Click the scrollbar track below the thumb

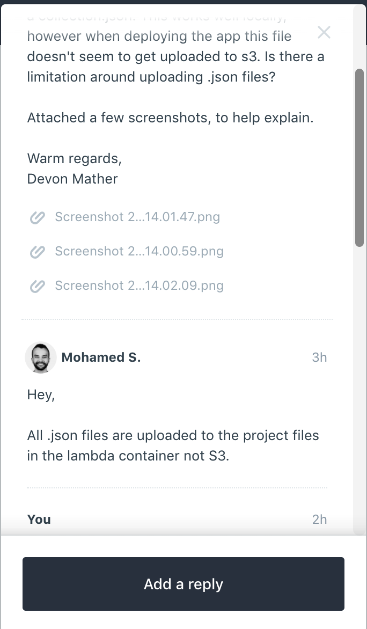[x=359, y=389]
